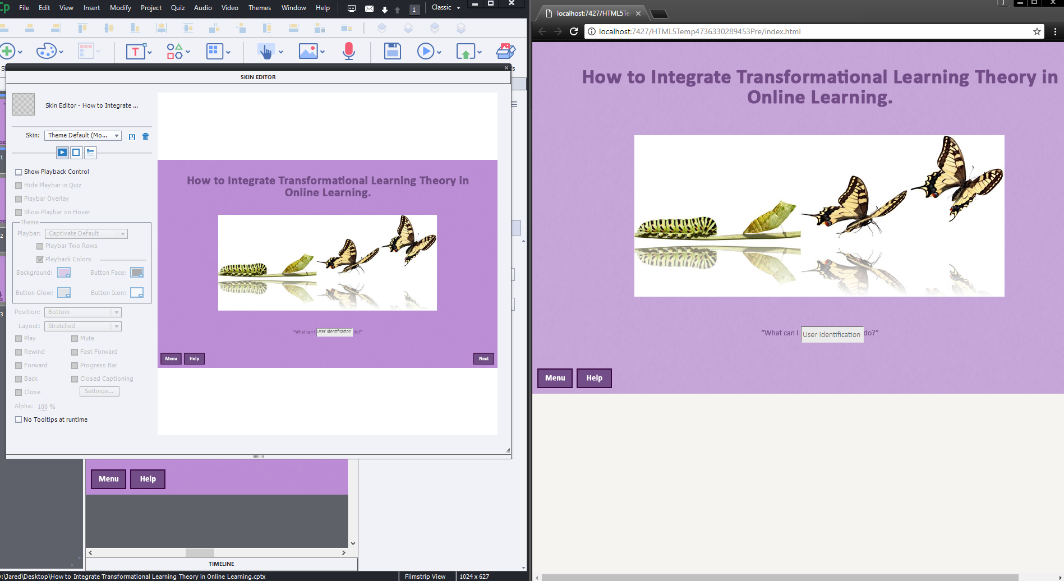The height and width of the screenshot is (581, 1064).
Task: Click the Background color swatch
Action: 64,273
